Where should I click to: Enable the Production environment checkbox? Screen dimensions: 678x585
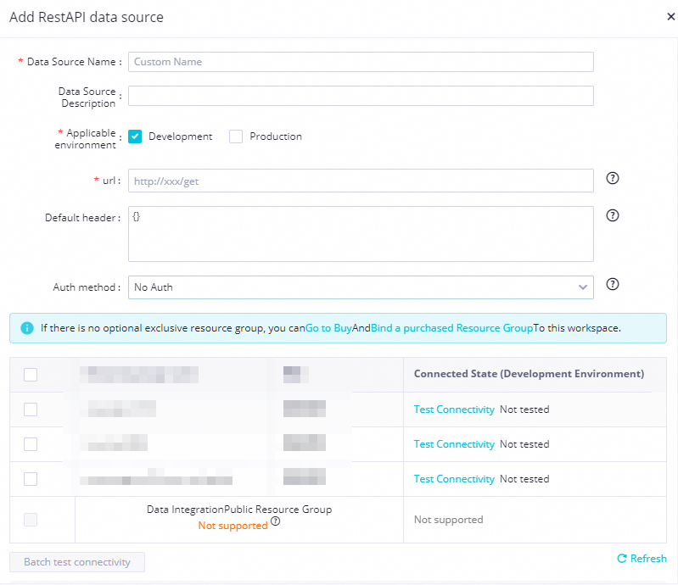(236, 136)
